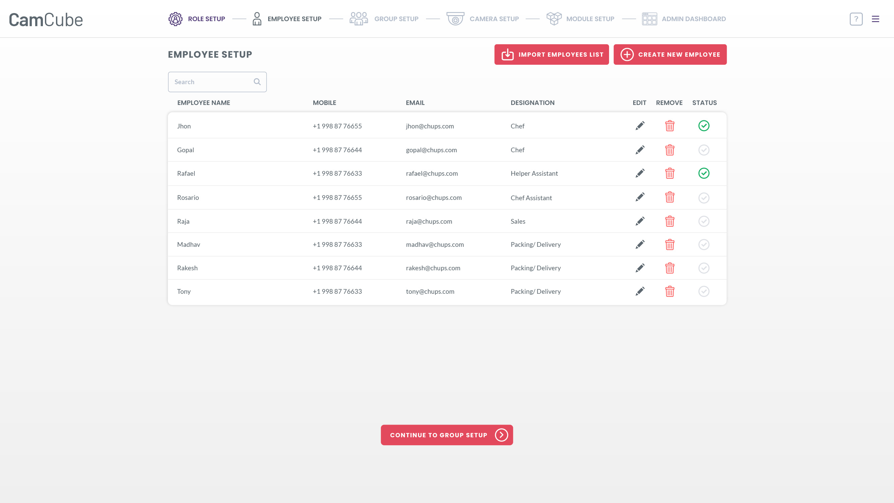Screen dimensions: 894x503
Task: Click the help question mark icon
Action: [x=856, y=19]
